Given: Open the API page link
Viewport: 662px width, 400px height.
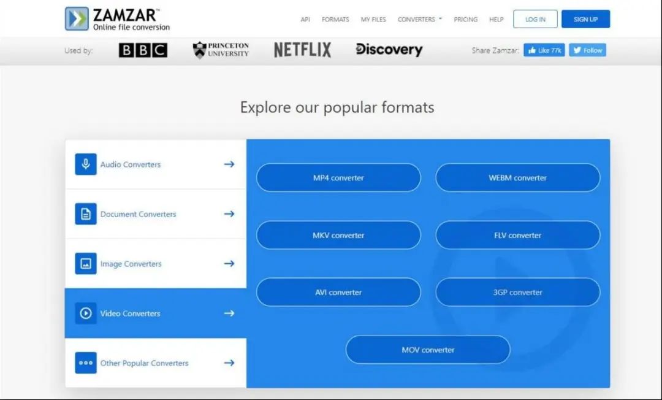Looking at the screenshot, I should click(x=305, y=19).
